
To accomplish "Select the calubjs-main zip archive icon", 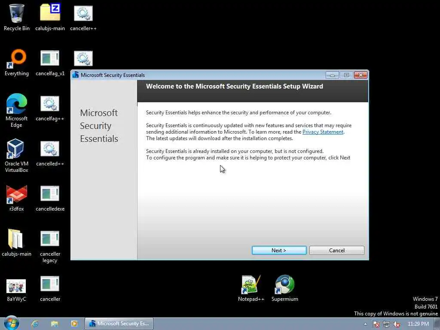I will point(50,17).
